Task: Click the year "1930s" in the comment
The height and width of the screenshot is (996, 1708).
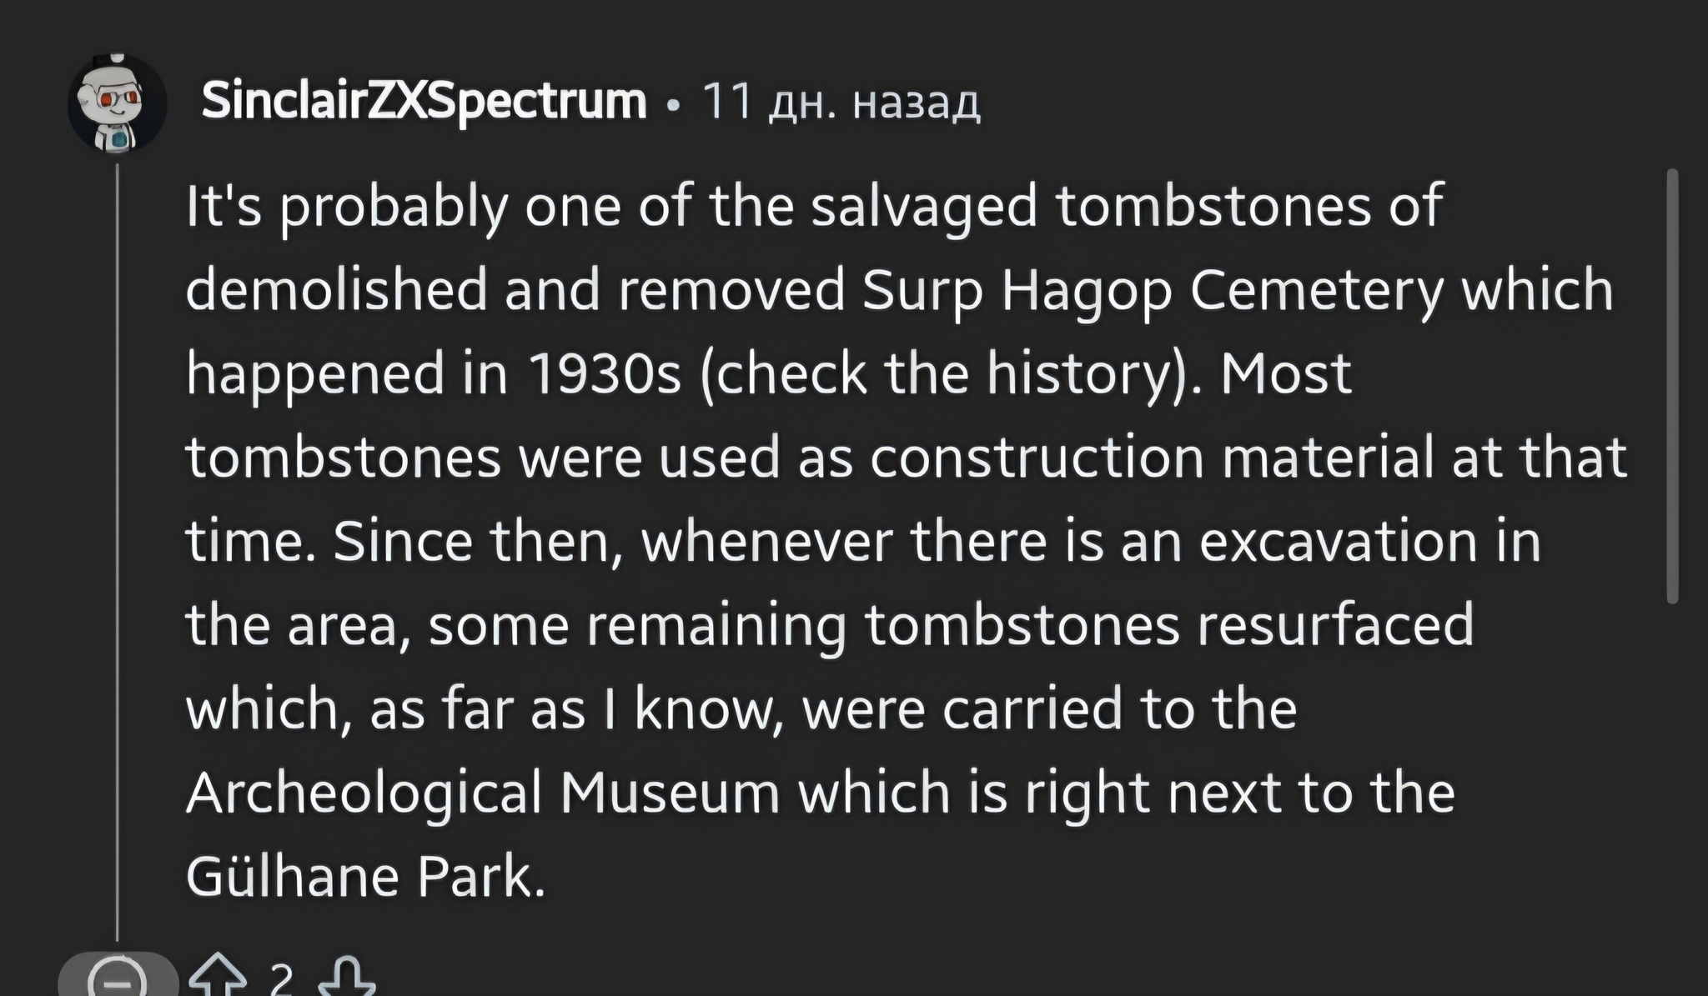Action: tap(604, 374)
